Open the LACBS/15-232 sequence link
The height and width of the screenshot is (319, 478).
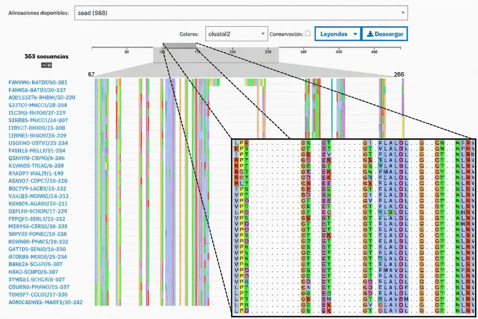(38, 189)
